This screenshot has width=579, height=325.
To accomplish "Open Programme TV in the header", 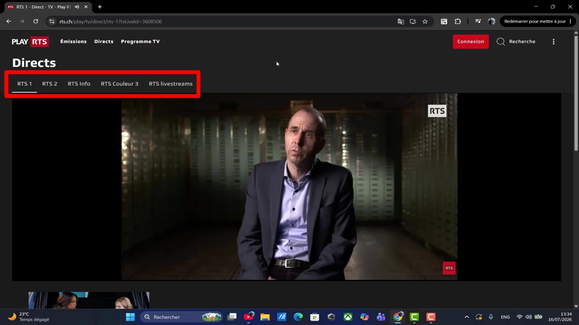I will pyautogui.click(x=140, y=42).
